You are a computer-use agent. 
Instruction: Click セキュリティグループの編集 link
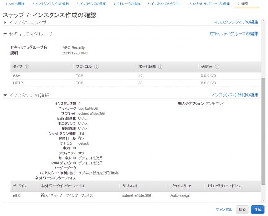234,34
